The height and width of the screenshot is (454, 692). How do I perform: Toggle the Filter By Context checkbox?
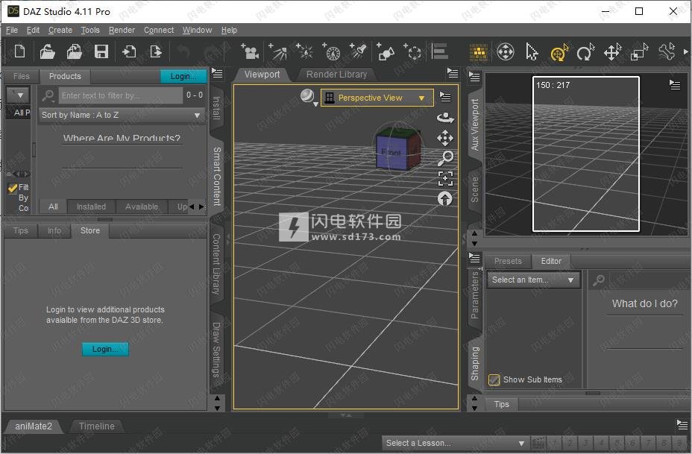[13, 189]
